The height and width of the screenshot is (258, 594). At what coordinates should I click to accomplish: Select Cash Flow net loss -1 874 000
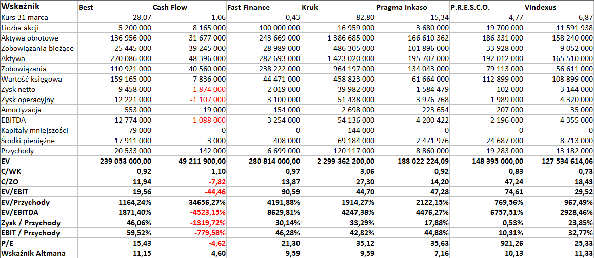point(189,89)
